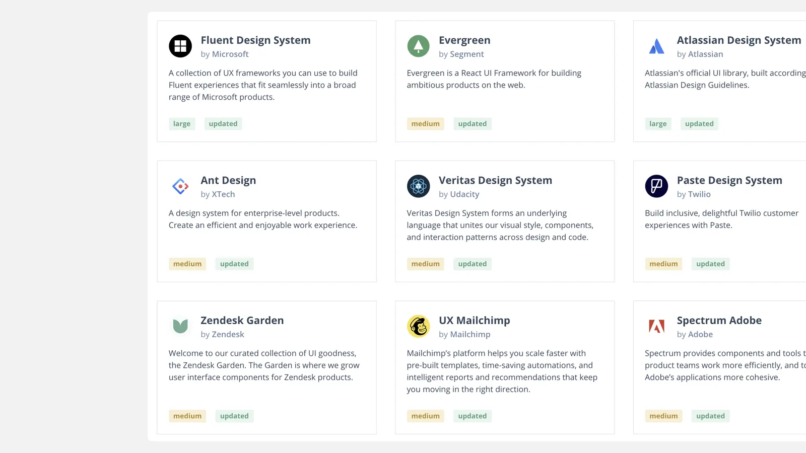Click the Fluent description about UX frameworks
The image size is (806, 453).
pos(263,85)
